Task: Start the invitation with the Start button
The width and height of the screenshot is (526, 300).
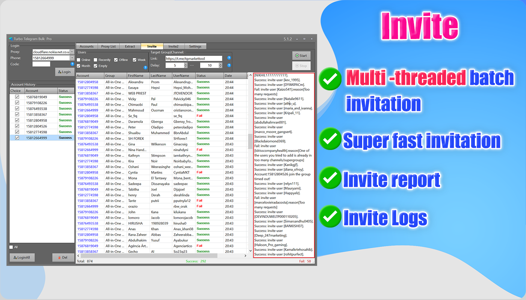Action: pyautogui.click(x=301, y=55)
